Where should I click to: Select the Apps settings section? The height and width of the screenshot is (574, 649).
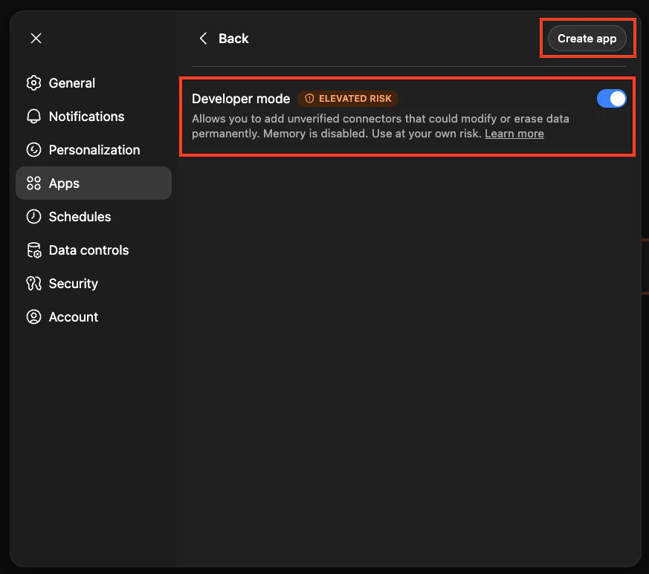(94, 183)
